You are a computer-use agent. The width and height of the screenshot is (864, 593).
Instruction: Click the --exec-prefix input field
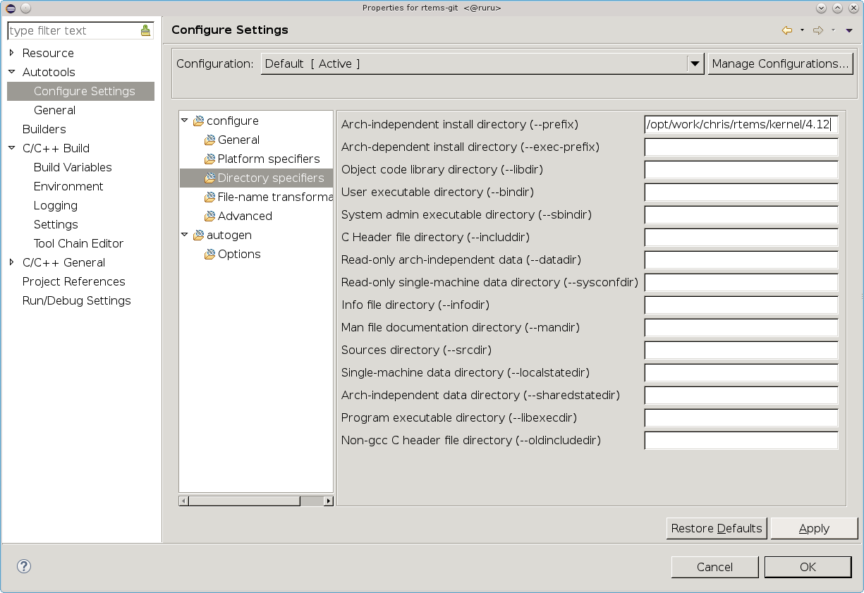point(741,147)
